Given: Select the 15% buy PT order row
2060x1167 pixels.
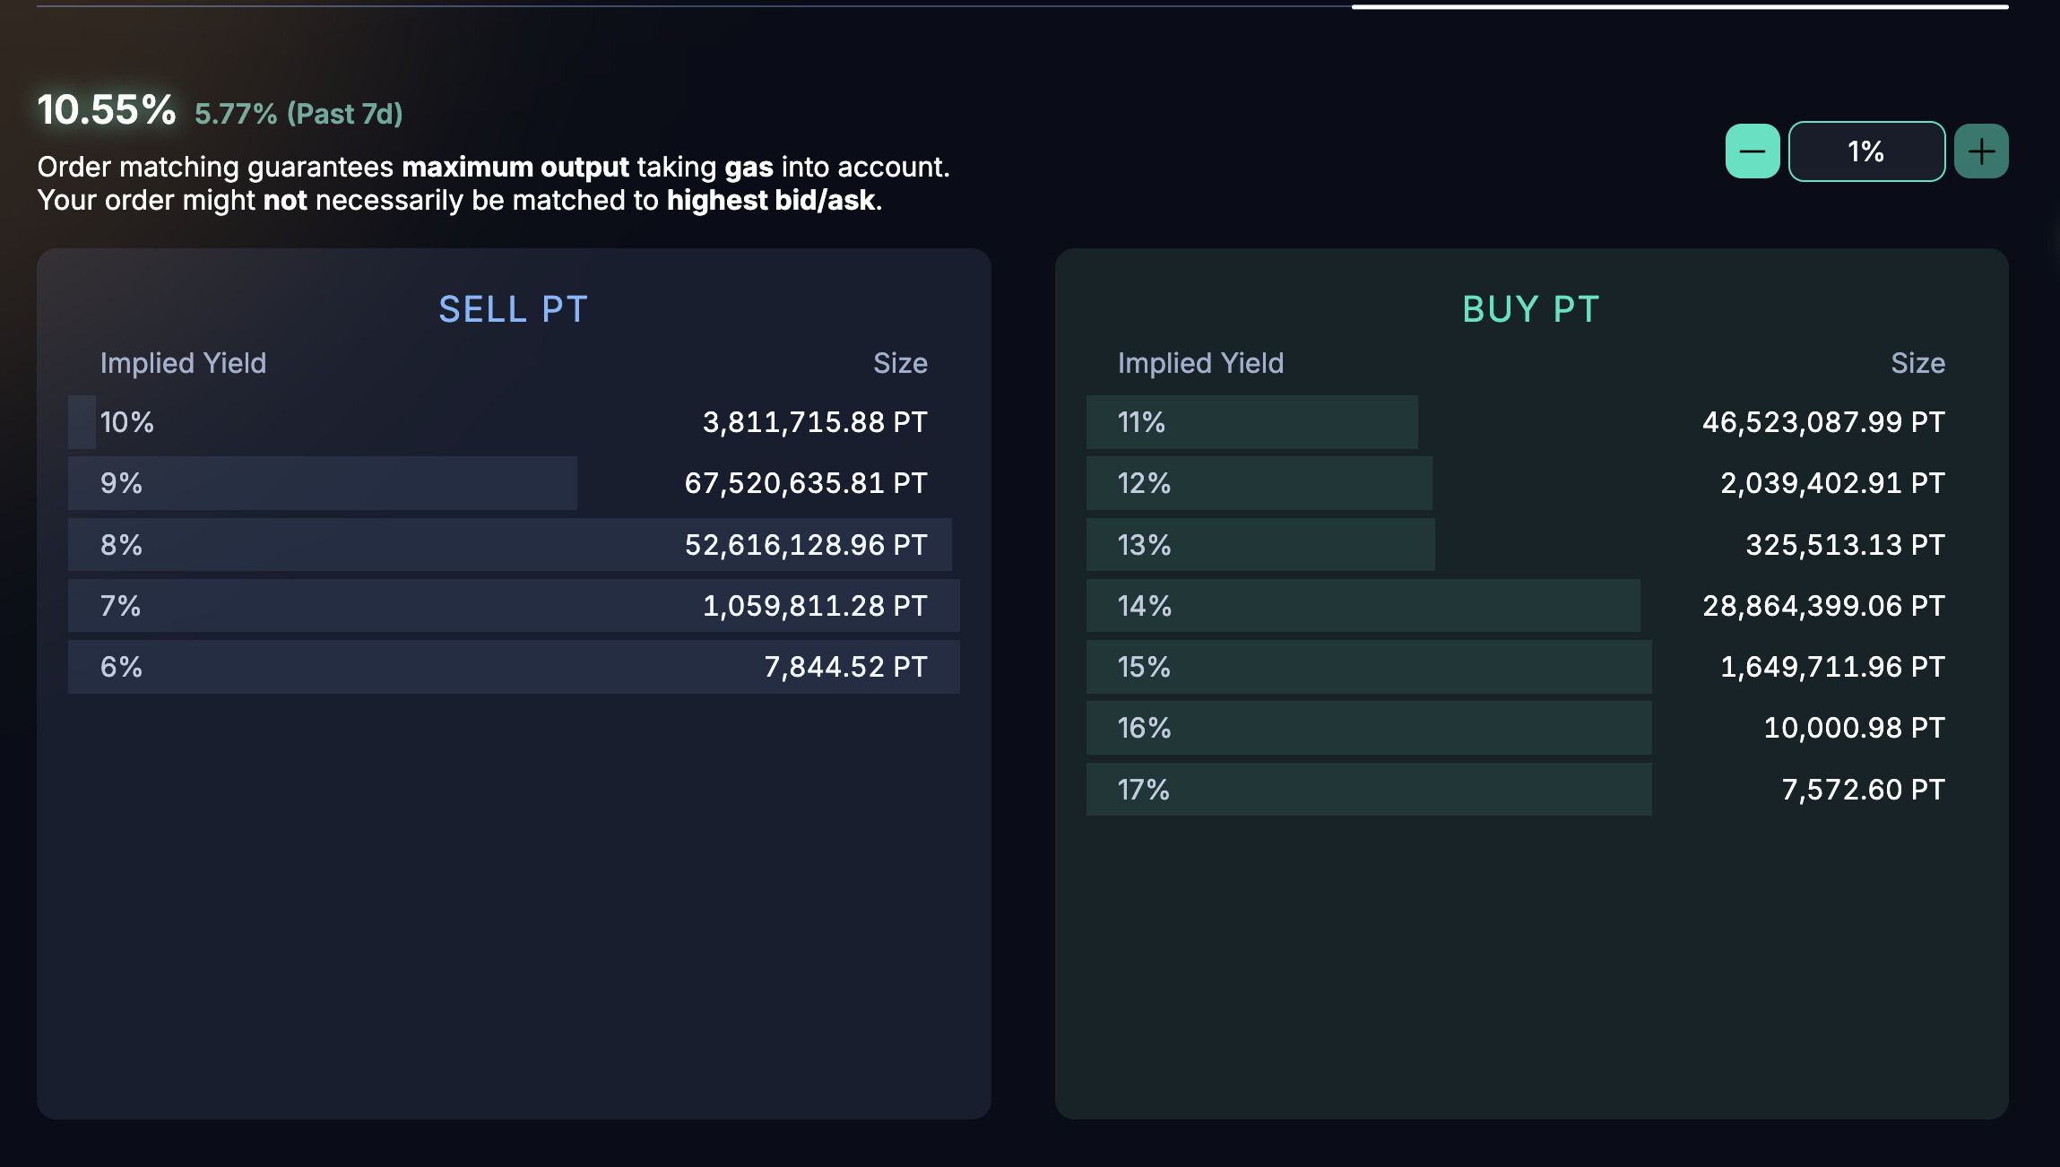Looking at the screenshot, I should coord(1530,667).
